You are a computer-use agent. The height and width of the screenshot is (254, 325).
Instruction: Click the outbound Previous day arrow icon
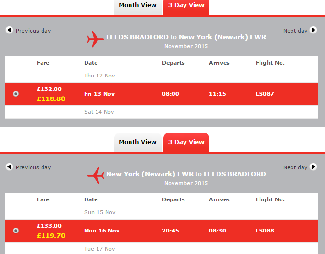tap(9, 30)
